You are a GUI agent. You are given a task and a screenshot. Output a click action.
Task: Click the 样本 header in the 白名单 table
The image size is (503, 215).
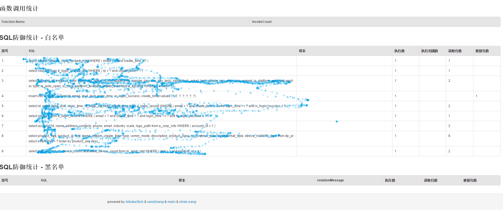pos(302,51)
